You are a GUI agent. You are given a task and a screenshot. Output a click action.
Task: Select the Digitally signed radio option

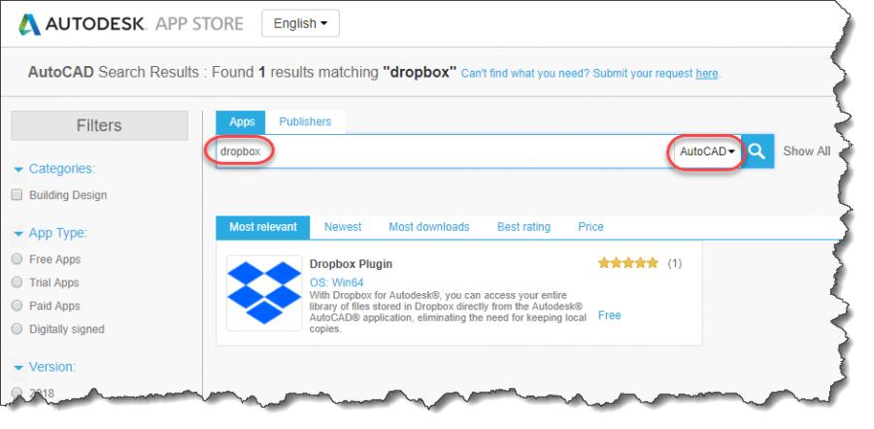coord(17,329)
